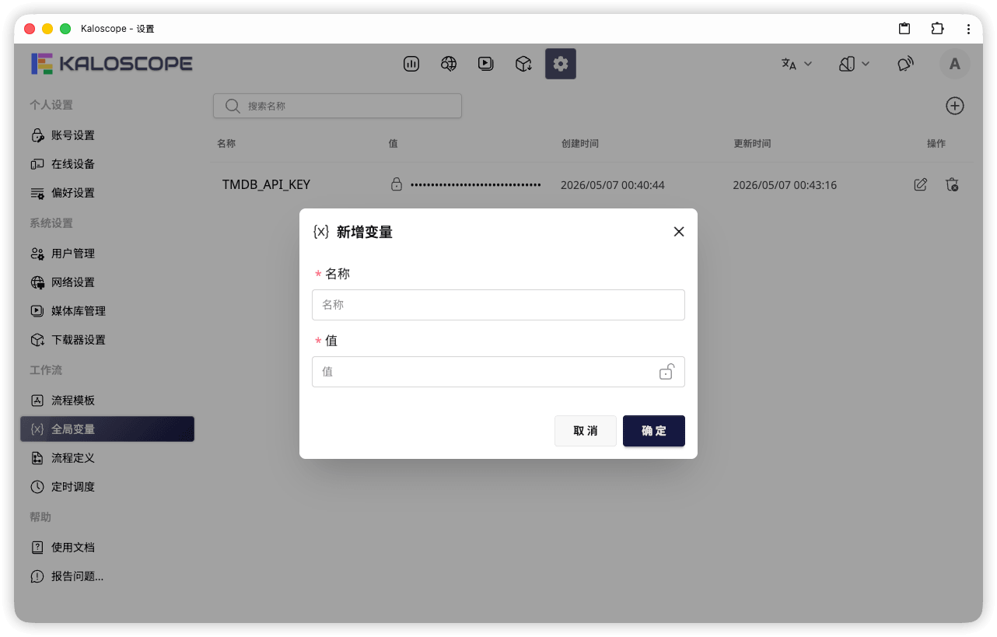This screenshot has width=997, height=637.
Task: Click the 创建时间 column header
Action: [x=580, y=144]
